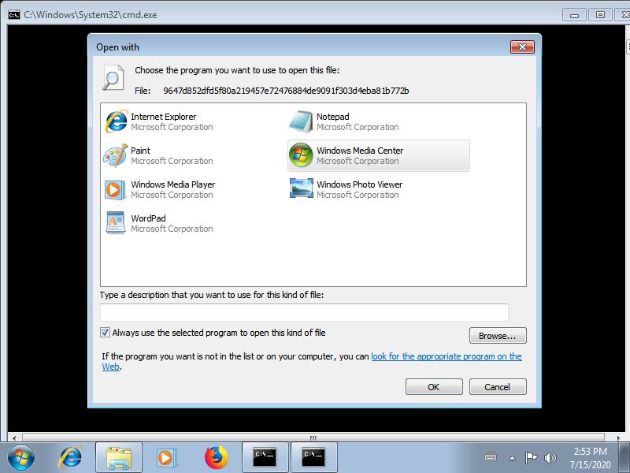The image size is (630, 473).
Task: Click the file name hash text
Action: coord(286,91)
